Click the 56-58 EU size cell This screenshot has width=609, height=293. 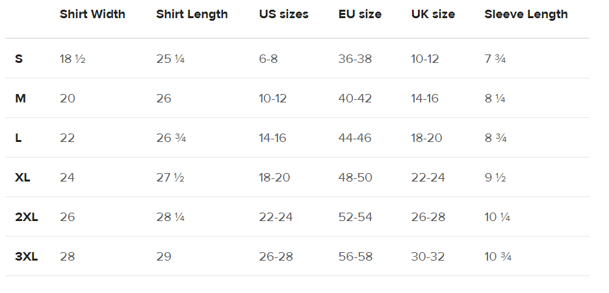[x=355, y=257]
